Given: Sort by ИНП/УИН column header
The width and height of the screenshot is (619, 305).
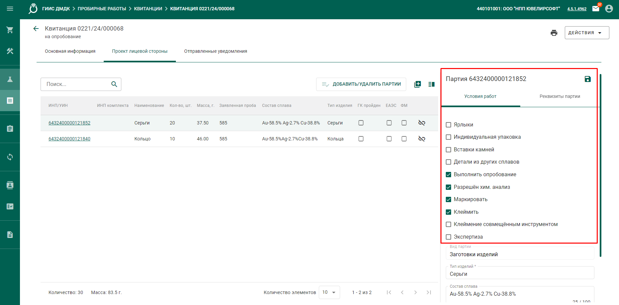Looking at the screenshot, I should tap(58, 106).
